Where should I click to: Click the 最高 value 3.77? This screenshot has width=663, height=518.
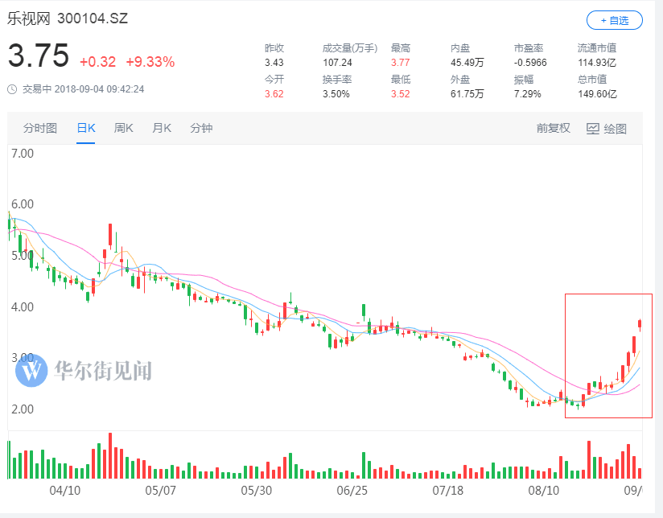click(x=401, y=63)
